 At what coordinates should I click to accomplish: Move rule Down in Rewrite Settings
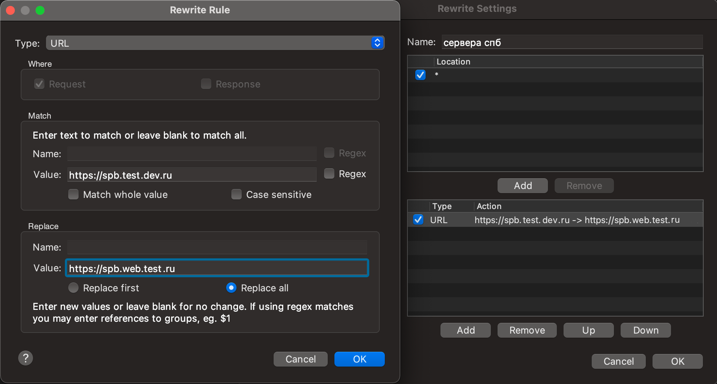point(646,330)
